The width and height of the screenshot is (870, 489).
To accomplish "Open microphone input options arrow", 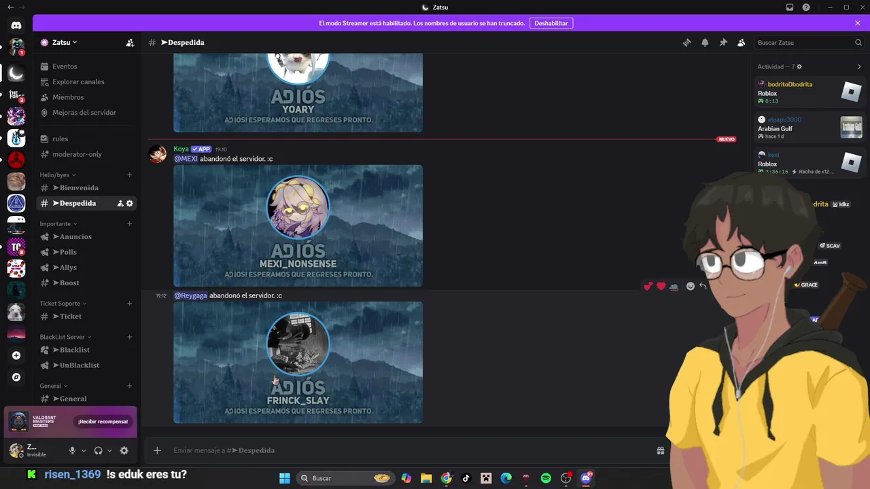I will tap(84, 450).
